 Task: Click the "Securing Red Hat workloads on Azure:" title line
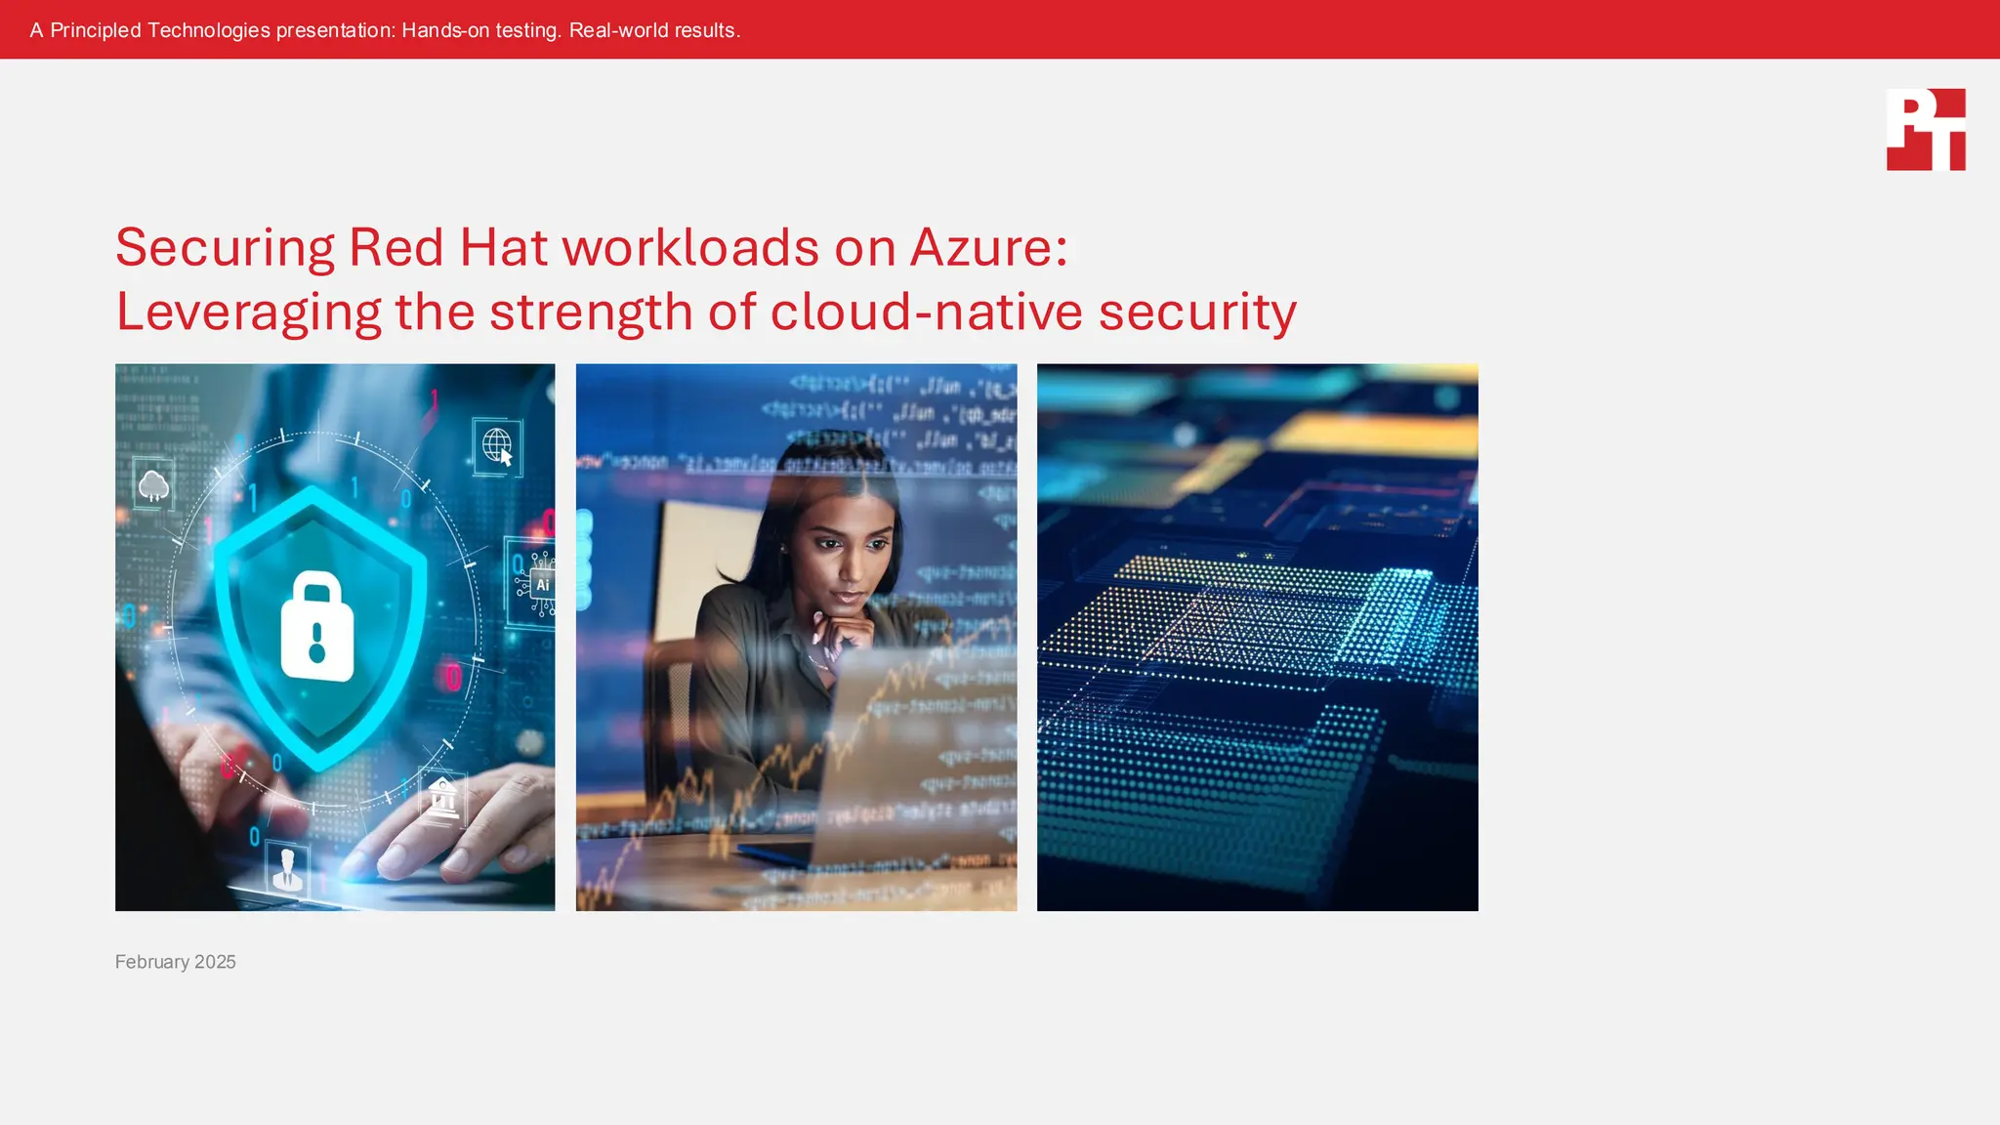click(x=591, y=247)
